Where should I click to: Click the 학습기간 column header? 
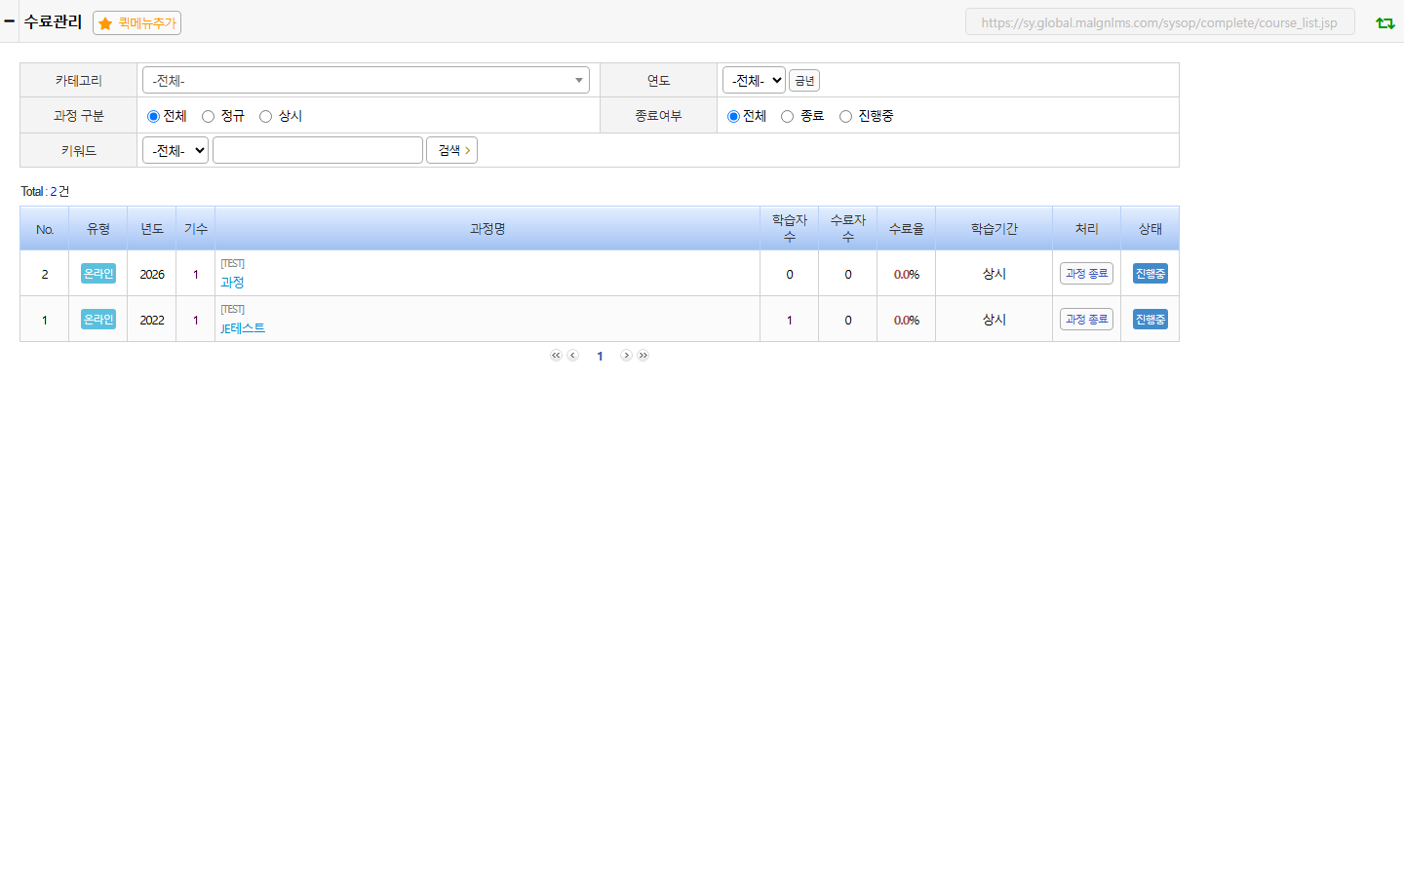pyautogui.click(x=994, y=229)
